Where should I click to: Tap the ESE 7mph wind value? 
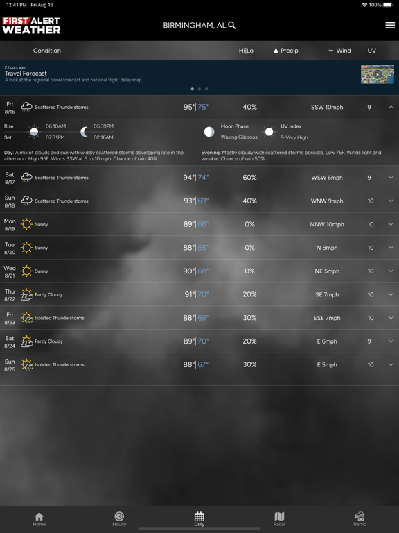[327, 318]
